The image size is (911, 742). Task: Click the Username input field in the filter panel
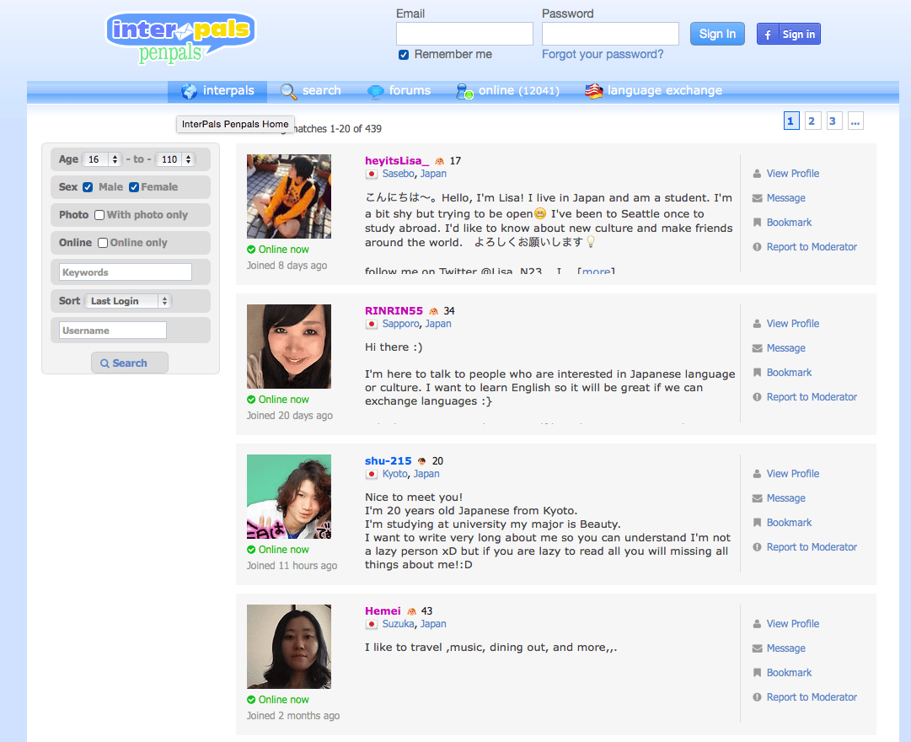click(x=113, y=331)
